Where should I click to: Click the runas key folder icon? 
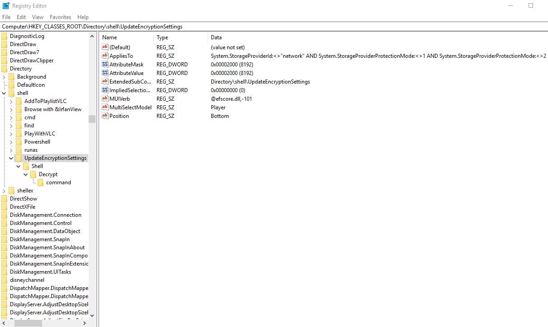19,150
